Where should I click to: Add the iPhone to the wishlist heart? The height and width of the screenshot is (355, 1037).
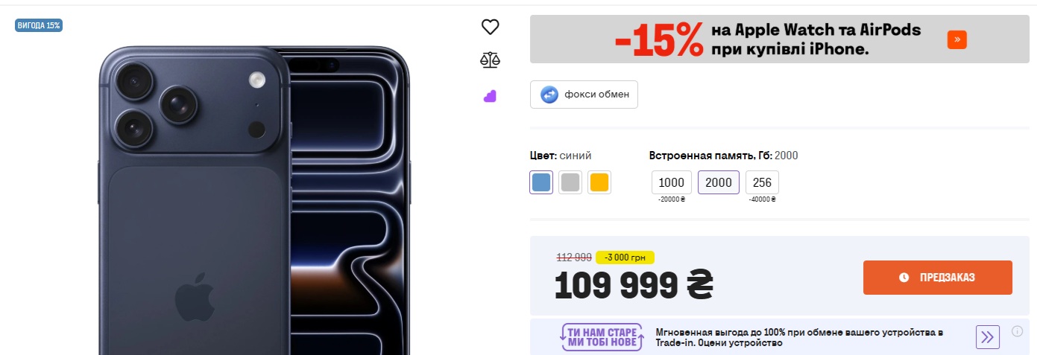(490, 28)
